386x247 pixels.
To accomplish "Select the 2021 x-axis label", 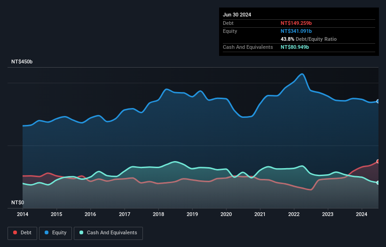I will (x=260, y=214).
